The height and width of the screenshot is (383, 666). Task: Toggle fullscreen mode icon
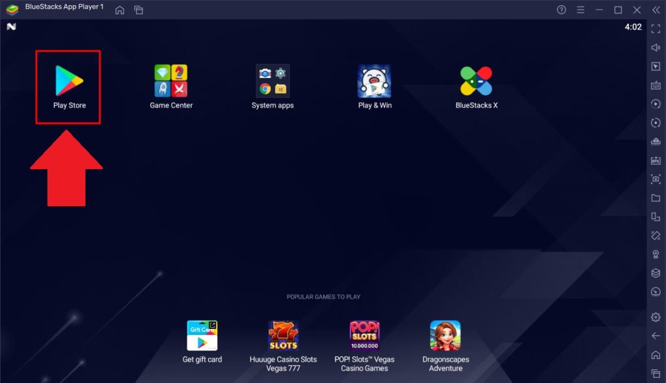656,29
